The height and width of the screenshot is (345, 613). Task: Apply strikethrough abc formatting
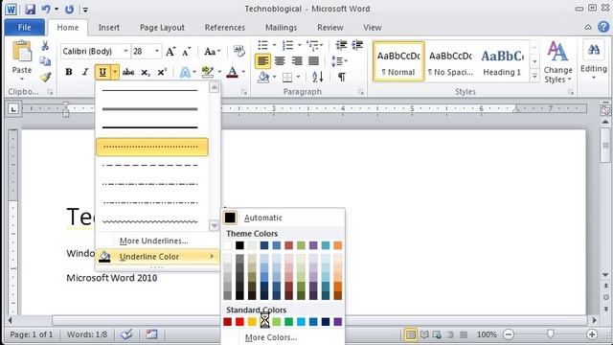coord(128,72)
